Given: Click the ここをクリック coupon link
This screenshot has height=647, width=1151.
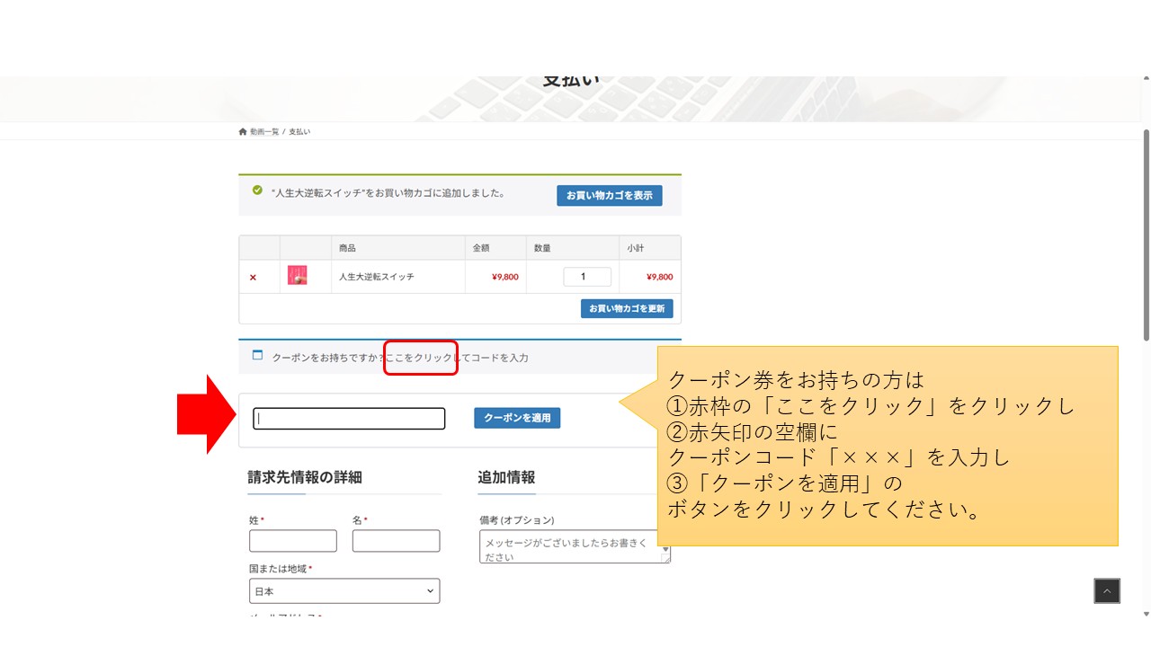Looking at the screenshot, I should pos(419,358).
